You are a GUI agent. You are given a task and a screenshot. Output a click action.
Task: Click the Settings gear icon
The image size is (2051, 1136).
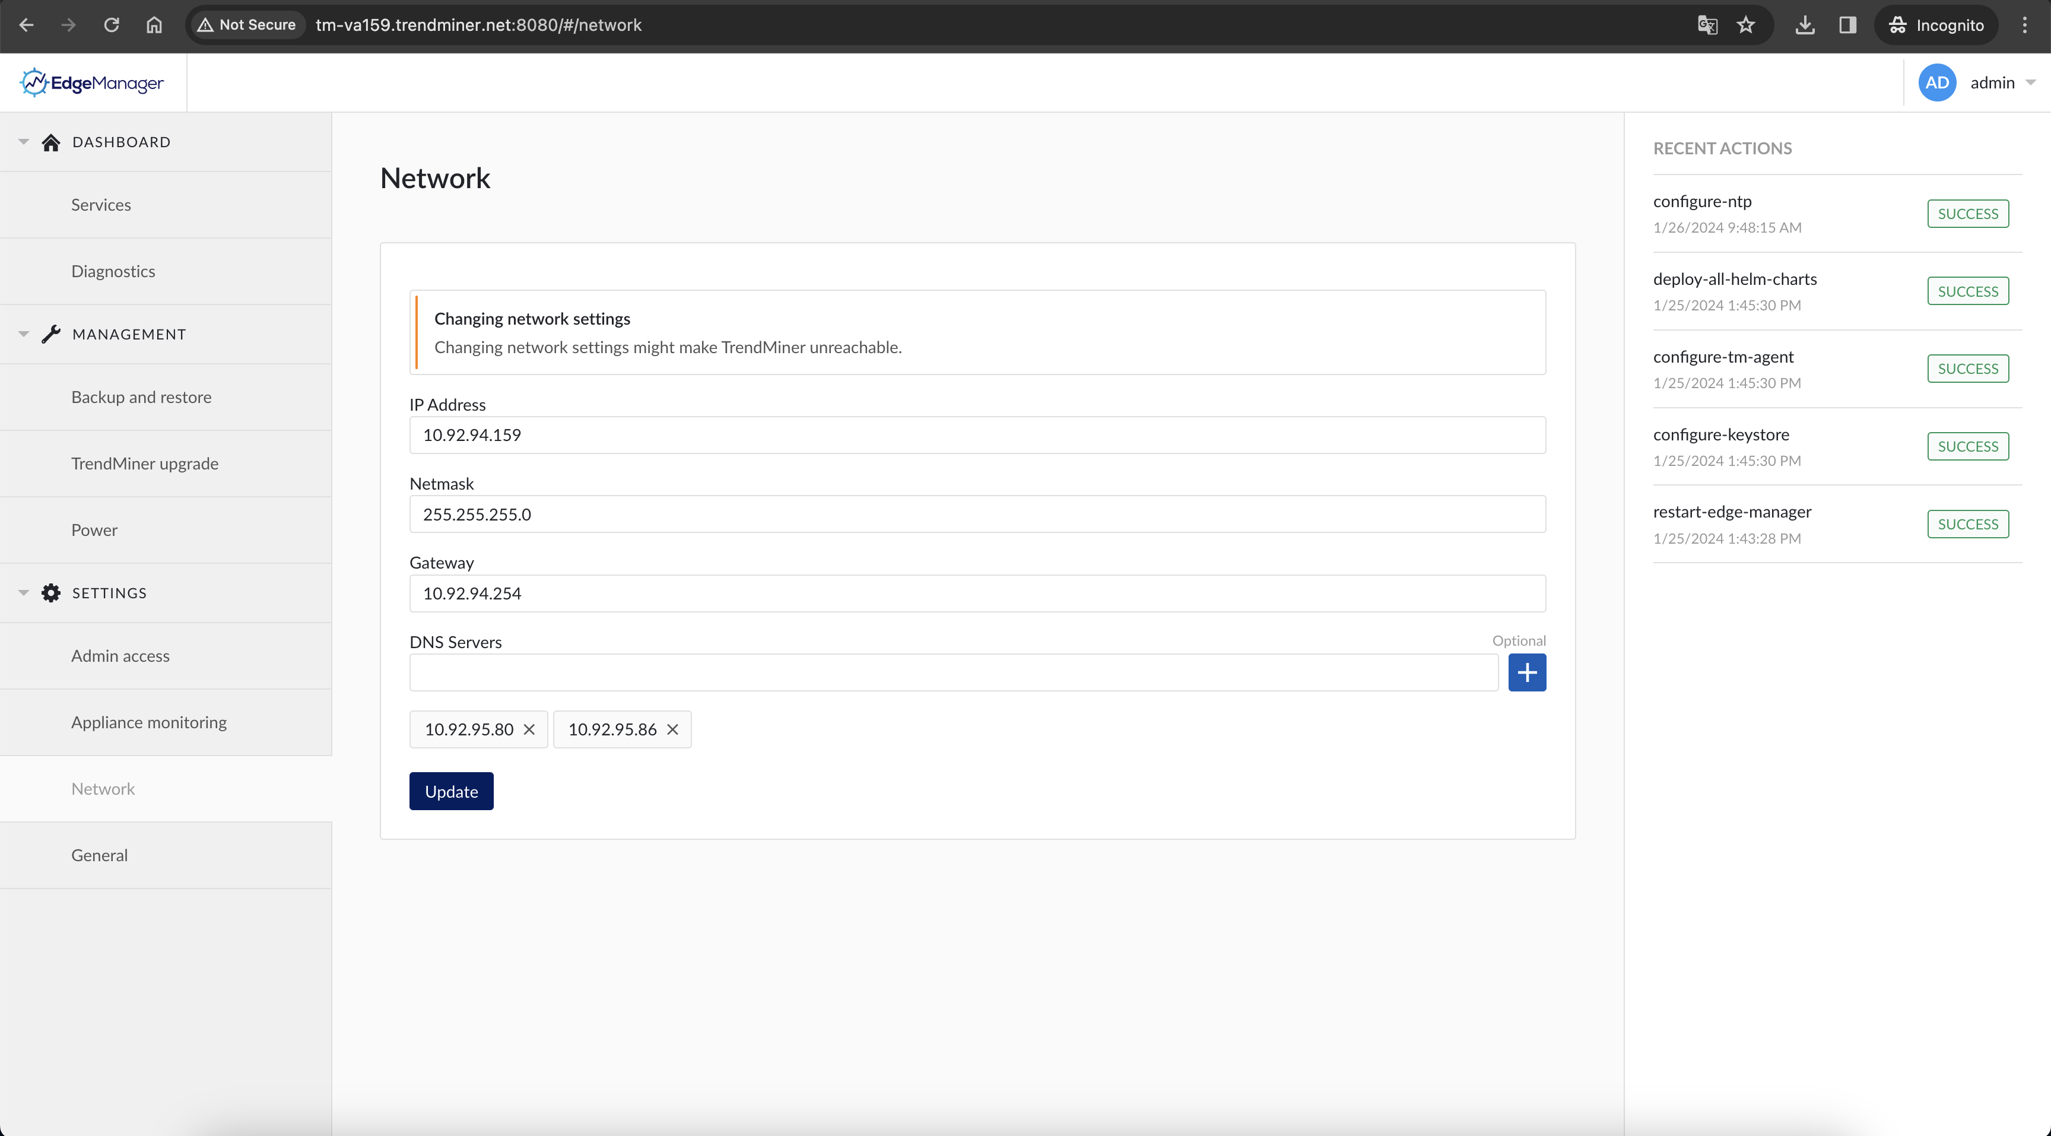pos(52,592)
